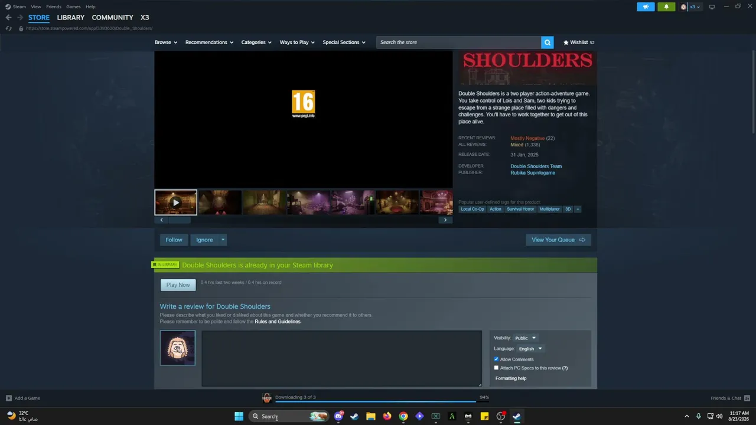Open the Browse dropdown menu
756x425 pixels.
point(166,42)
